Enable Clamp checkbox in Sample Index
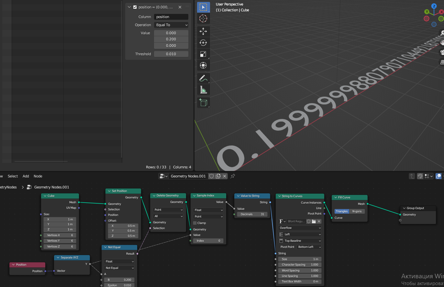Image resolution: width=444 pixels, height=287 pixels. pos(195,223)
